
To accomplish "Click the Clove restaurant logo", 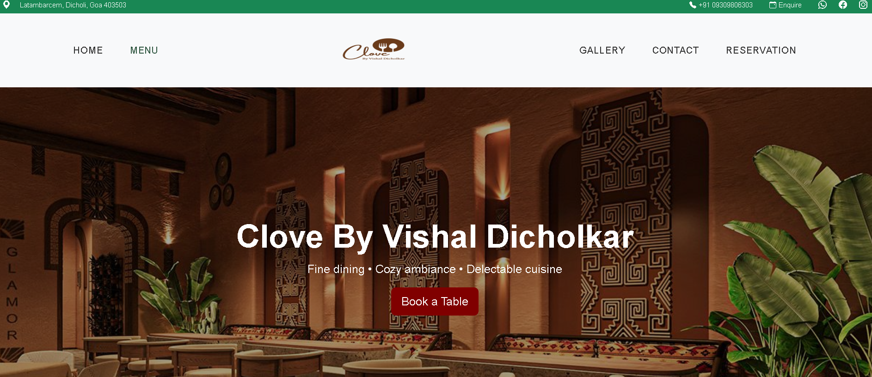I will 374,49.
